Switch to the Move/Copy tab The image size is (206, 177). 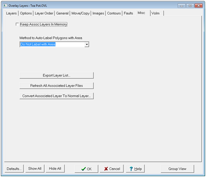coord(80,13)
